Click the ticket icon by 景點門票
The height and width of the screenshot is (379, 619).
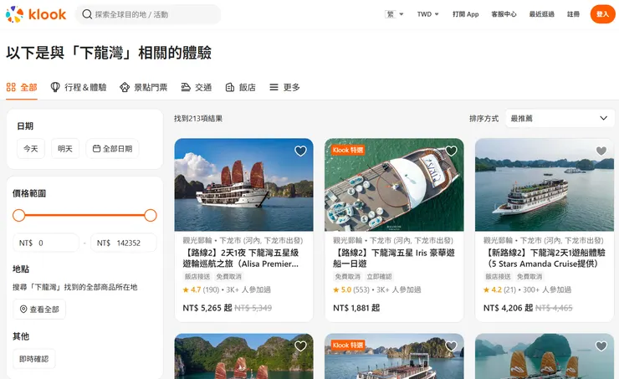point(125,87)
